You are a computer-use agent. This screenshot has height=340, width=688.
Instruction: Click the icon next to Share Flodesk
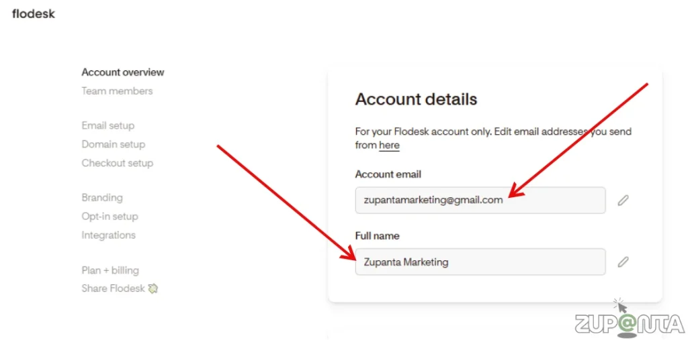pos(153,288)
